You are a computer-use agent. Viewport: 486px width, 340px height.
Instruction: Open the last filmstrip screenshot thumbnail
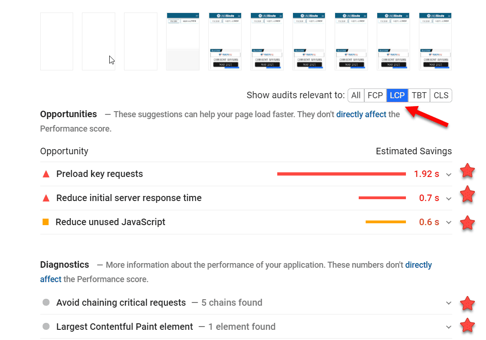[435, 41]
